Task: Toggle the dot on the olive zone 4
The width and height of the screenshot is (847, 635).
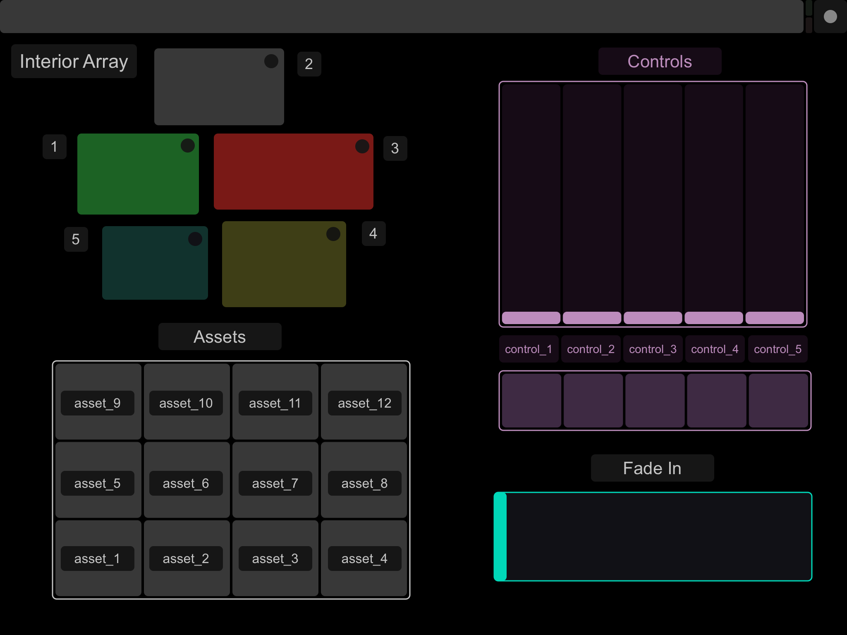Action: (x=333, y=234)
